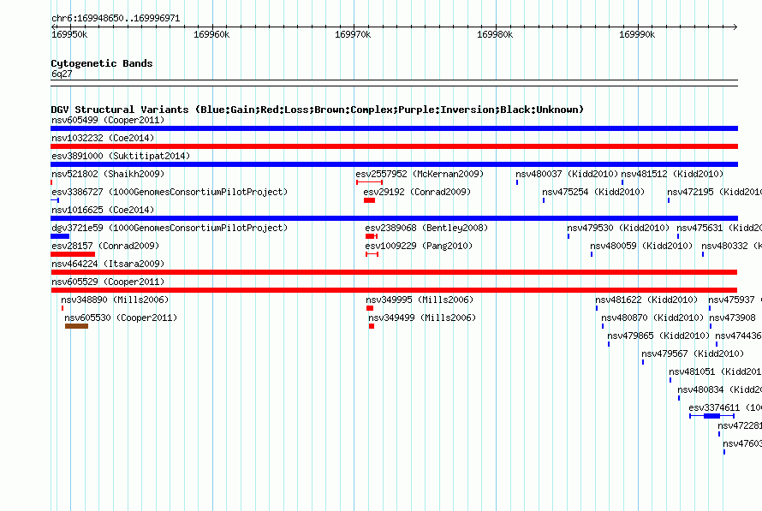Click the chr6:169948650..169996971 coordinate text
762x511 pixels.
coord(116,18)
